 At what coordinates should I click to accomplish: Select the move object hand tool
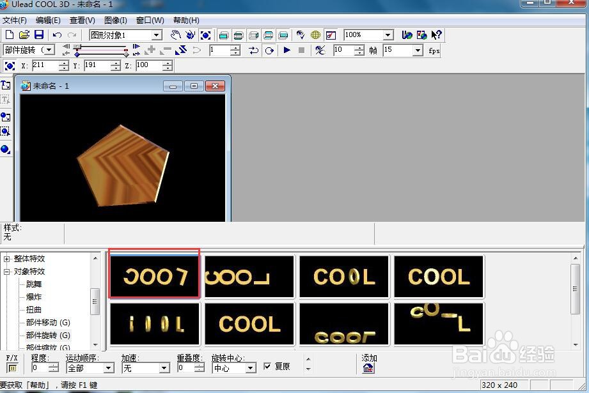point(175,35)
